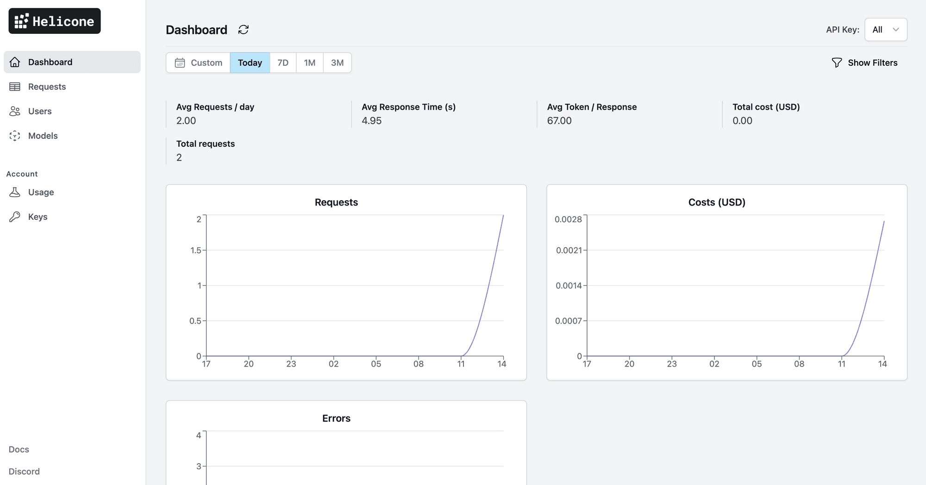Viewport: 926px width, 485px height.
Task: Open the Users section icon
Action: point(15,111)
